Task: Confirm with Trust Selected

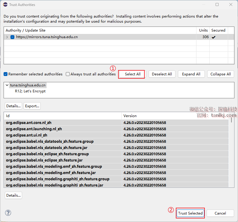Action: (190, 213)
